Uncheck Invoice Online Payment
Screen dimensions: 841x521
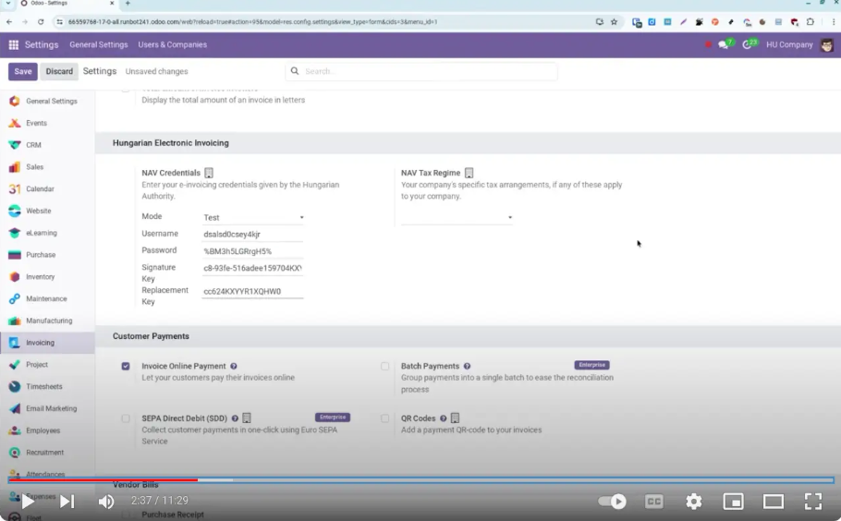coord(126,366)
